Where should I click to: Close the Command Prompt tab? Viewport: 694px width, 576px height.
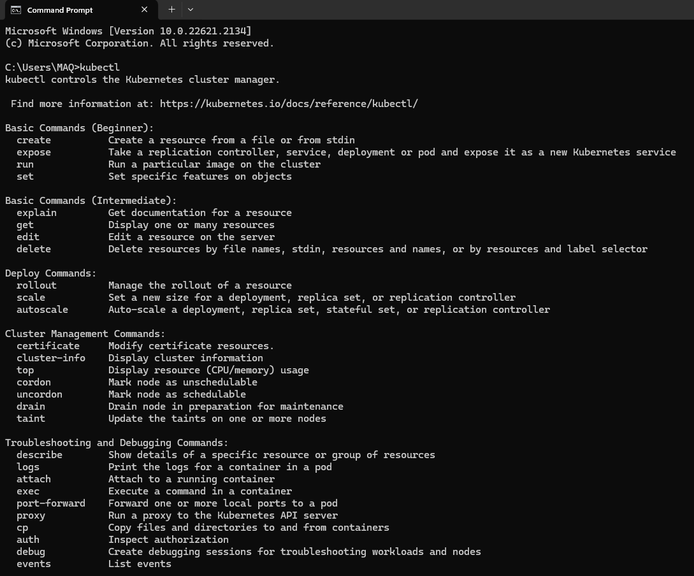(145, 10)
